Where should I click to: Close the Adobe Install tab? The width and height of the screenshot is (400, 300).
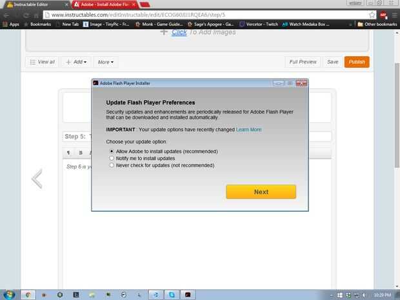pos(134,5)
